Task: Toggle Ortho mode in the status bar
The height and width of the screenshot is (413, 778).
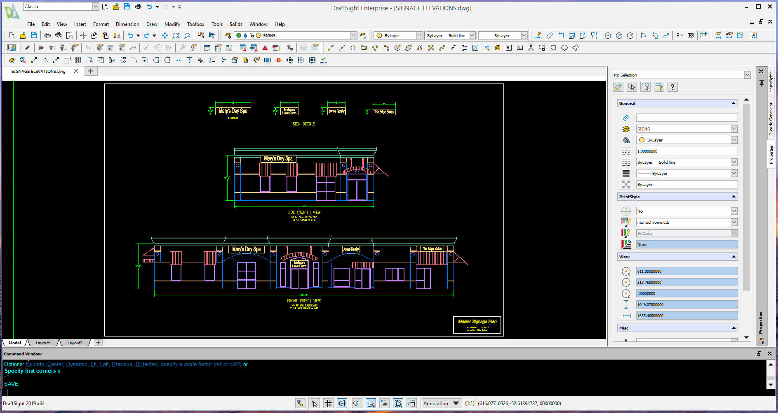Action: pyautogui.click(x=342, y=403)
